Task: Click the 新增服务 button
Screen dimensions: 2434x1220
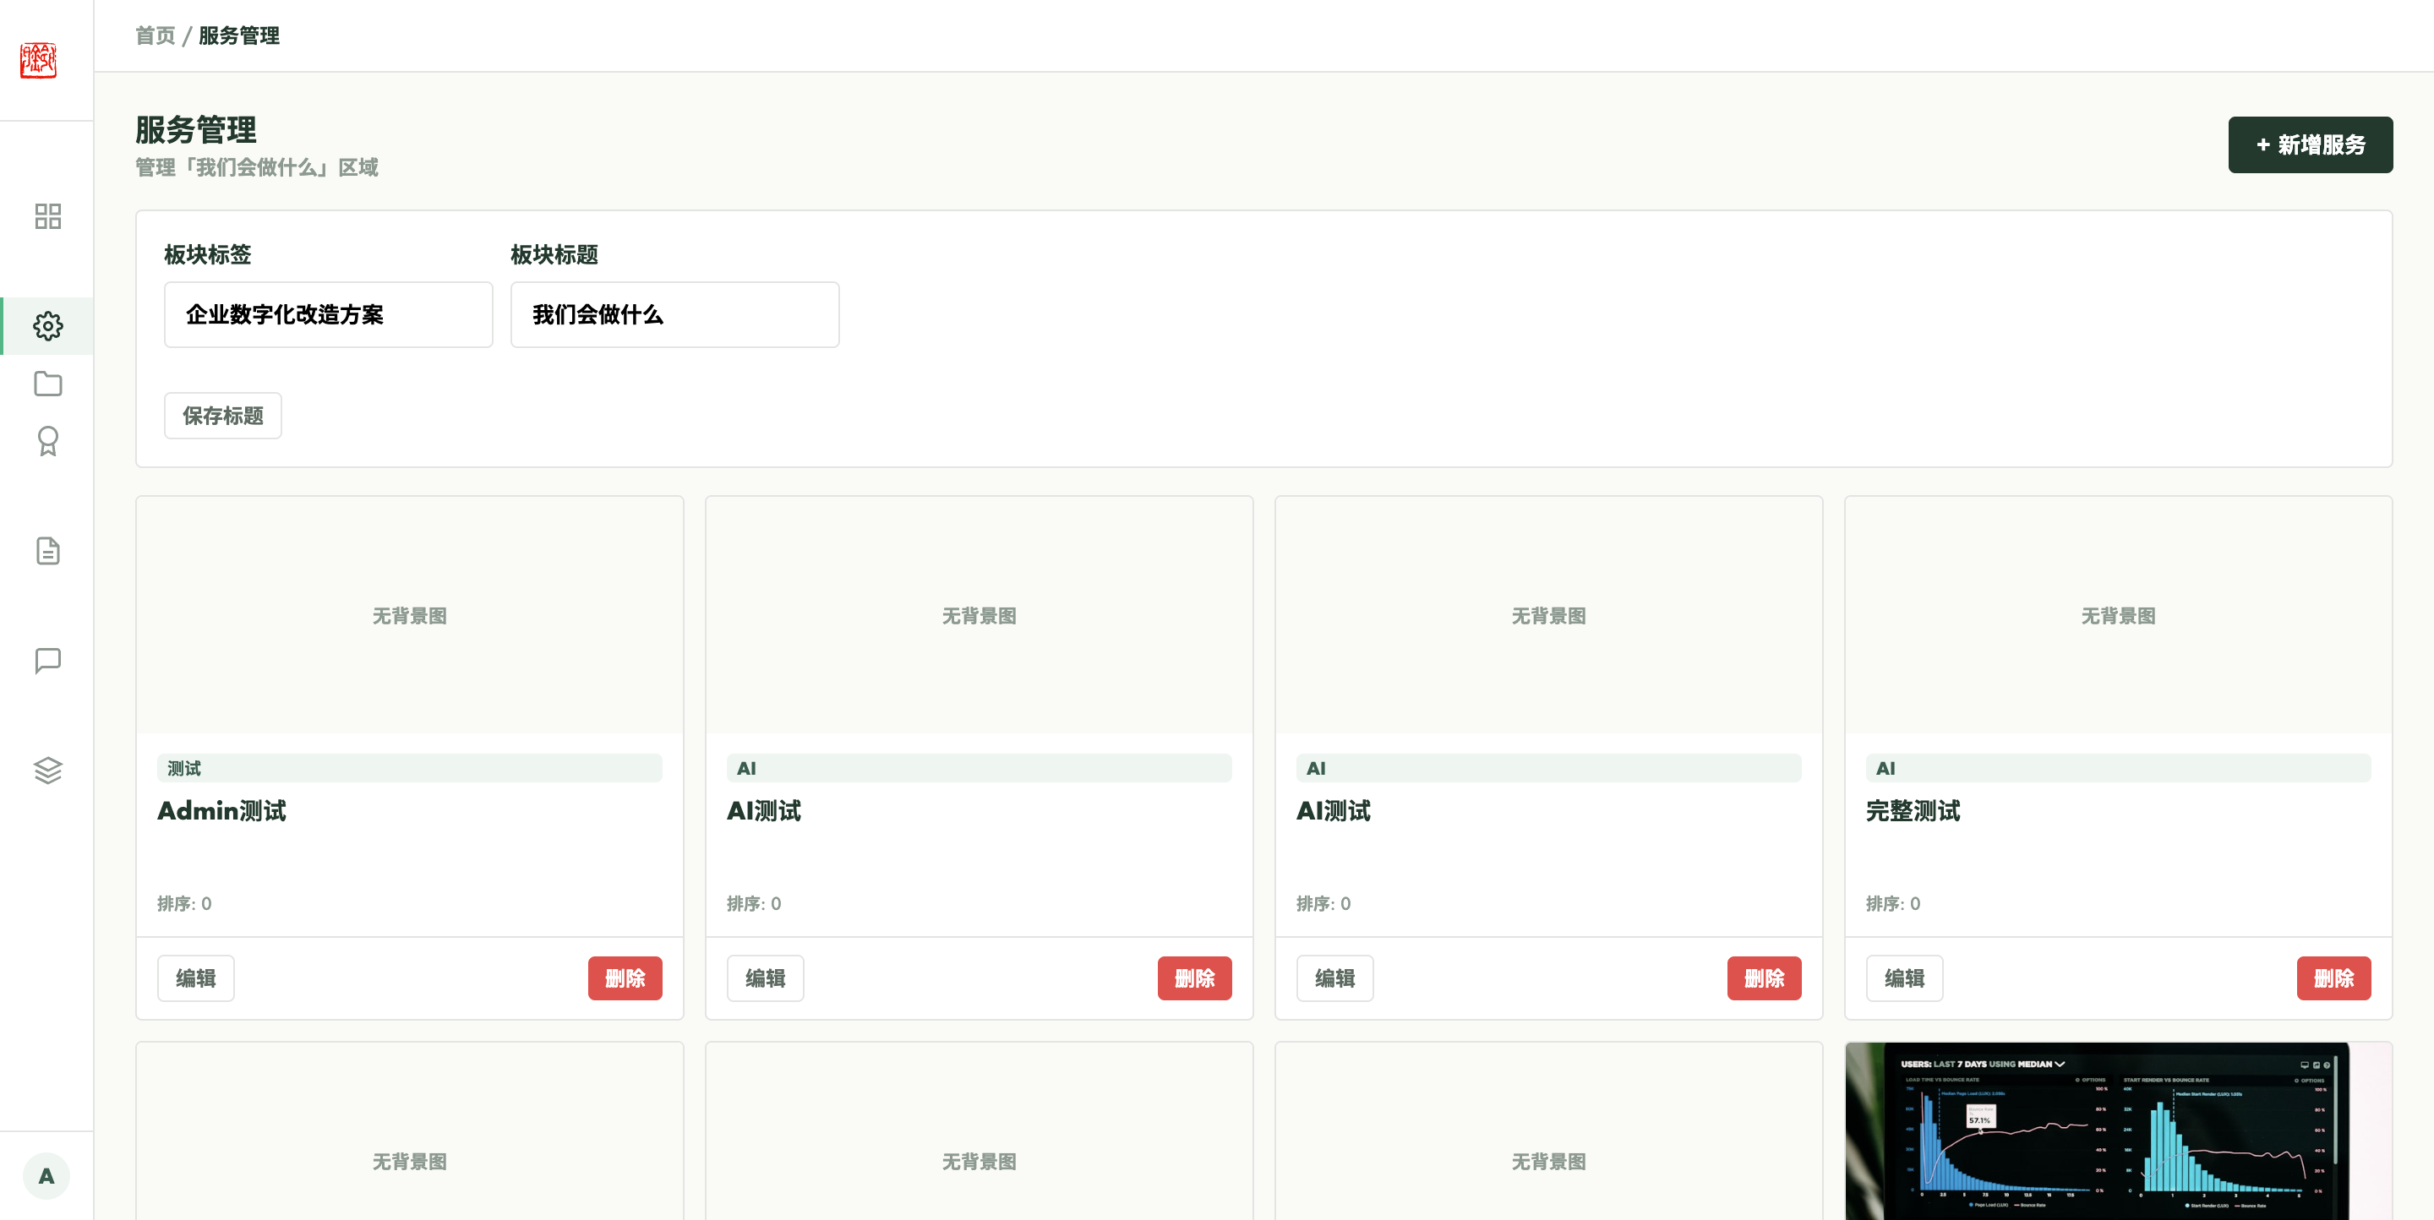Action: (2309, 144)
